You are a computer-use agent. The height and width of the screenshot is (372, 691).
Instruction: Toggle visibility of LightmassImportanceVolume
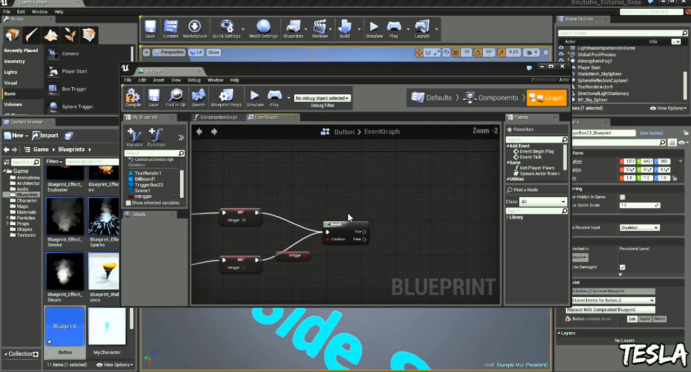[561, 48]
